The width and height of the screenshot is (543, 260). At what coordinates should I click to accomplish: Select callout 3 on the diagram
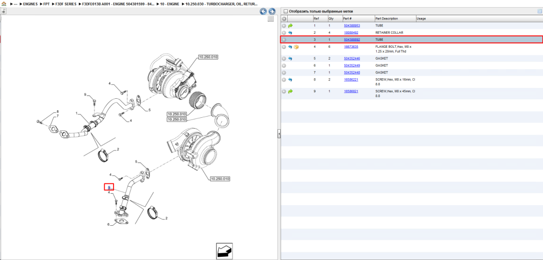coord(109,187)
